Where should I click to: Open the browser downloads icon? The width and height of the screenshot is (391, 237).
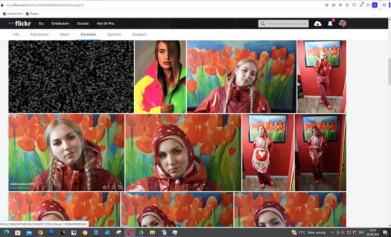pos(361,5)
